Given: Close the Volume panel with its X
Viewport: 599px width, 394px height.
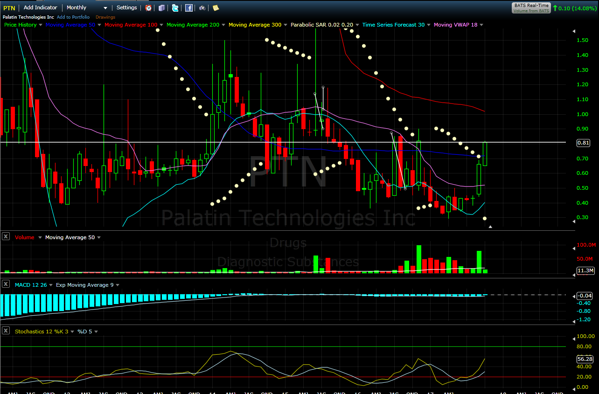Looking at the screenshot, I should (x=6, y=237).
